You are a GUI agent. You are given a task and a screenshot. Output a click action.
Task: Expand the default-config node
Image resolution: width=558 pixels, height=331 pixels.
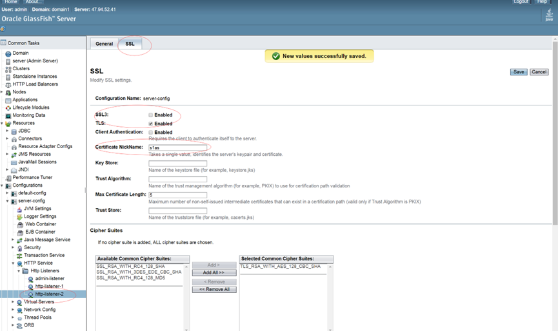click(7, 193)
